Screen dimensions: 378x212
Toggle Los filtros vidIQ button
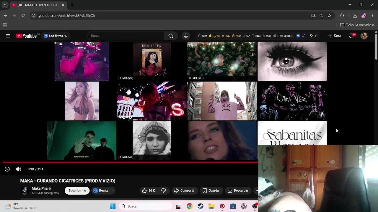coord(56,36)
